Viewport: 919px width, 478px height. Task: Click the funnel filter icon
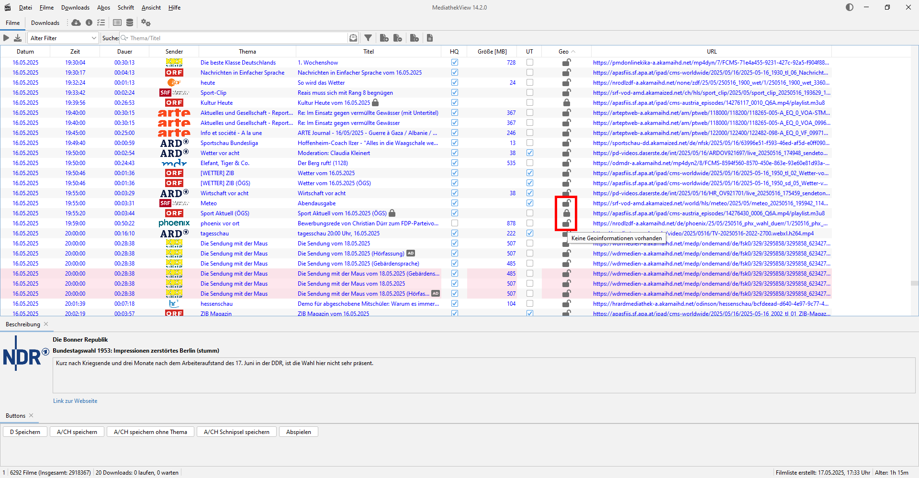click(368, 38)
